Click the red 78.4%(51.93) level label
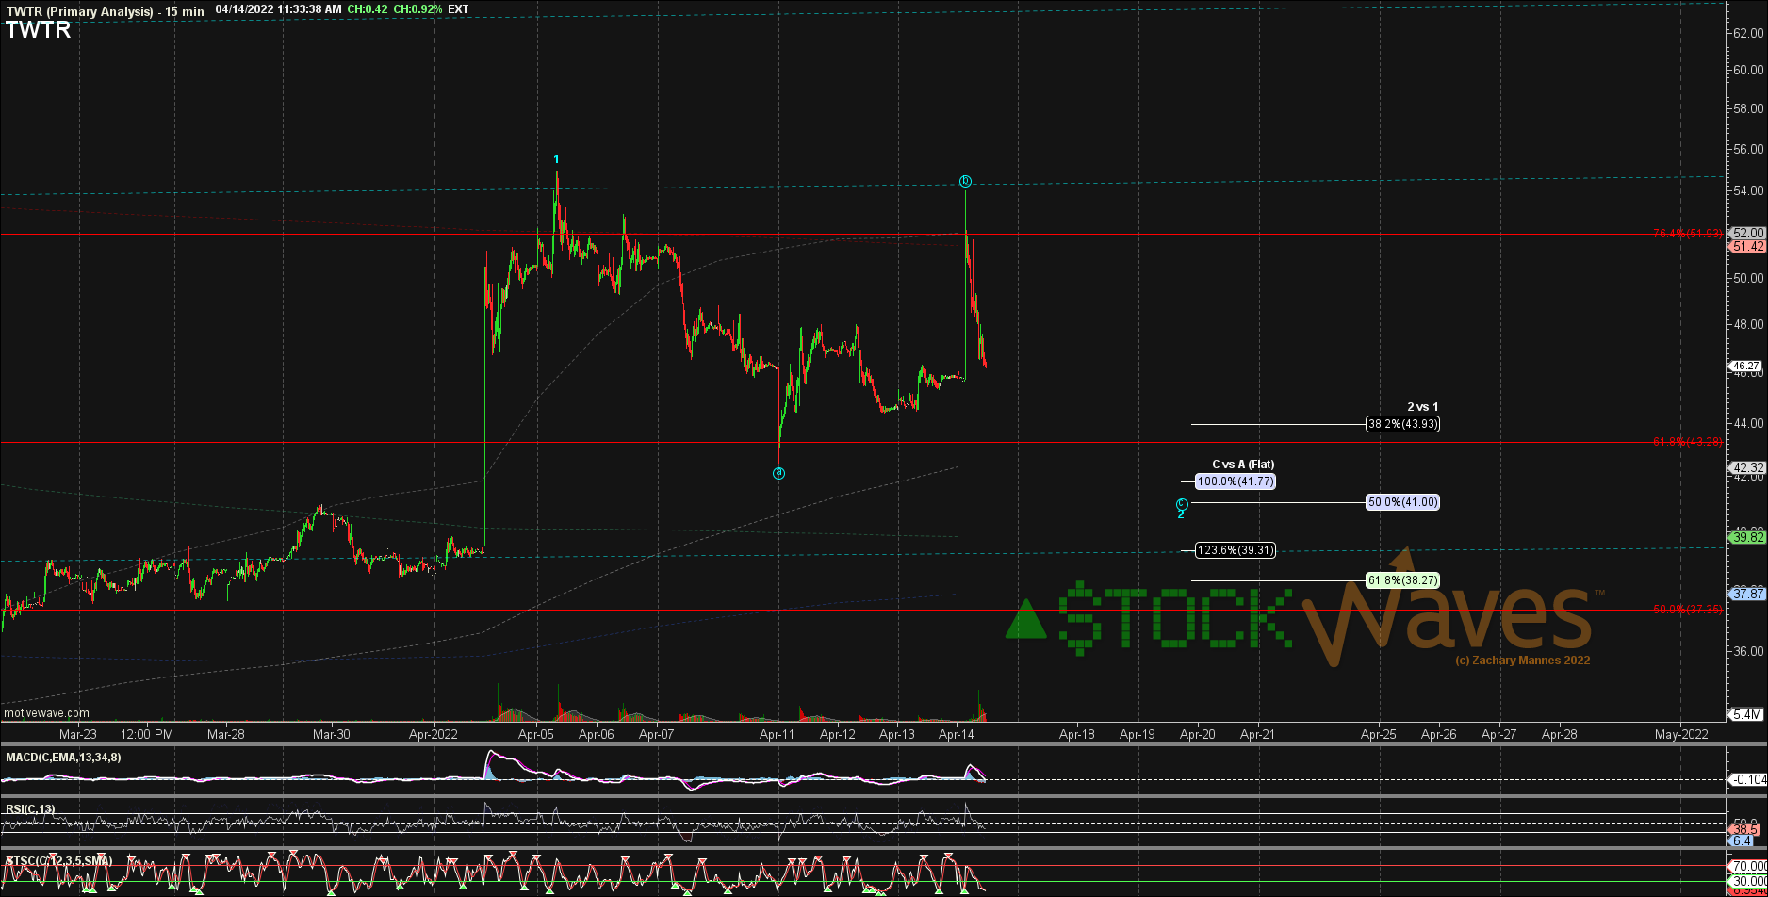The image size is (1768, 897). click(x=1688, y=234)
